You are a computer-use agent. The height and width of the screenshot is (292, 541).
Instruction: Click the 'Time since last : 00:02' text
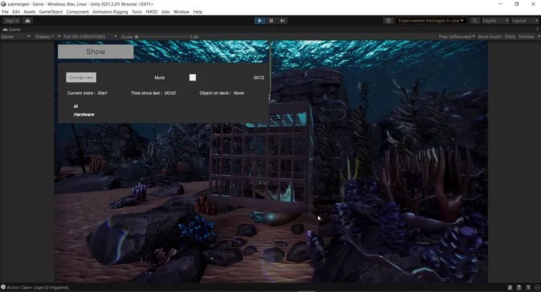pos(154,93)
